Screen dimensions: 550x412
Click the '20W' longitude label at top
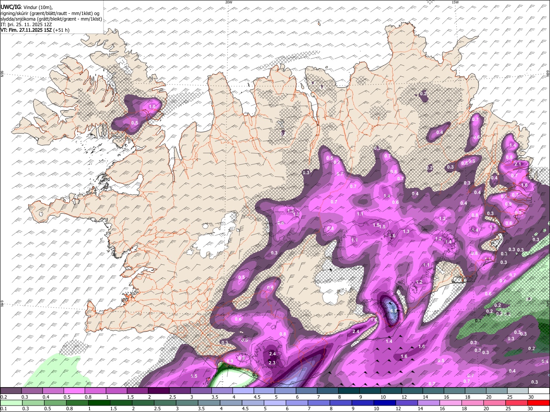(229, 2)
